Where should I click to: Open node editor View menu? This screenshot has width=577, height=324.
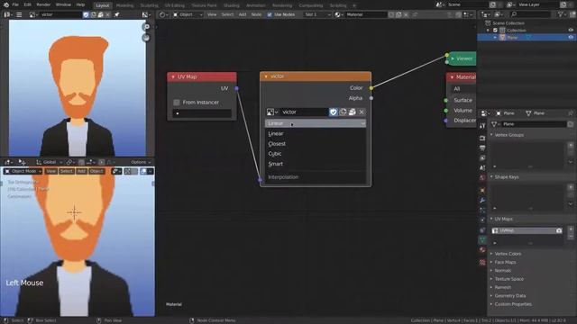click(212, 14)
